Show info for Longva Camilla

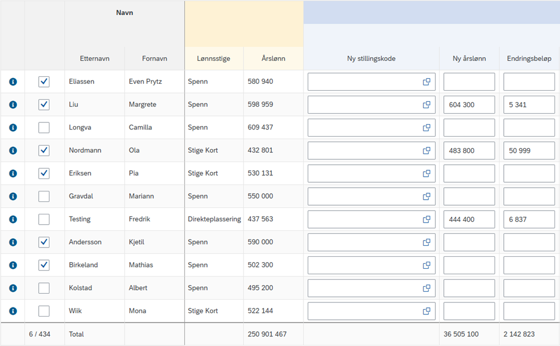(13, 127)
